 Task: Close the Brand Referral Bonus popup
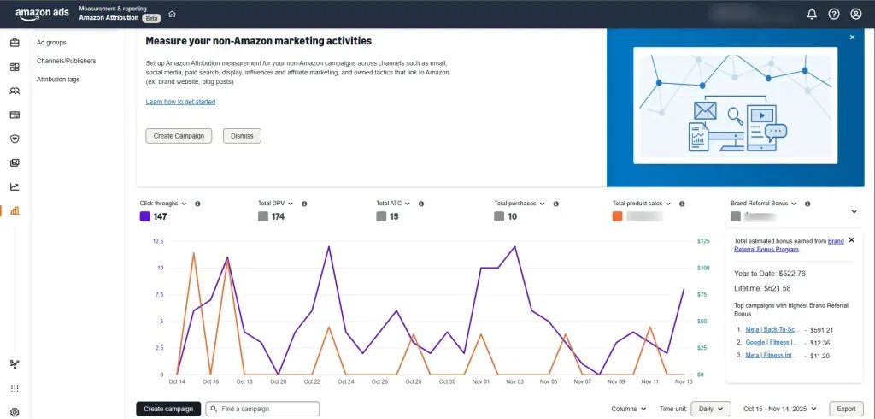point(851,239)
